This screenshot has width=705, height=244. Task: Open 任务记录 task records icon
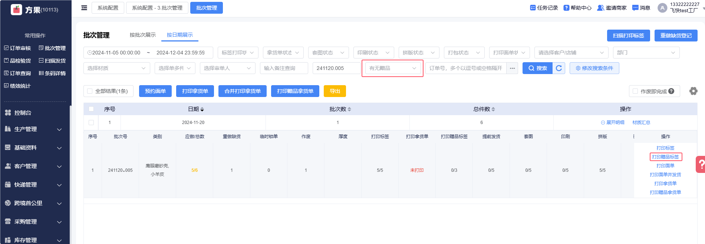coord(533,8)
